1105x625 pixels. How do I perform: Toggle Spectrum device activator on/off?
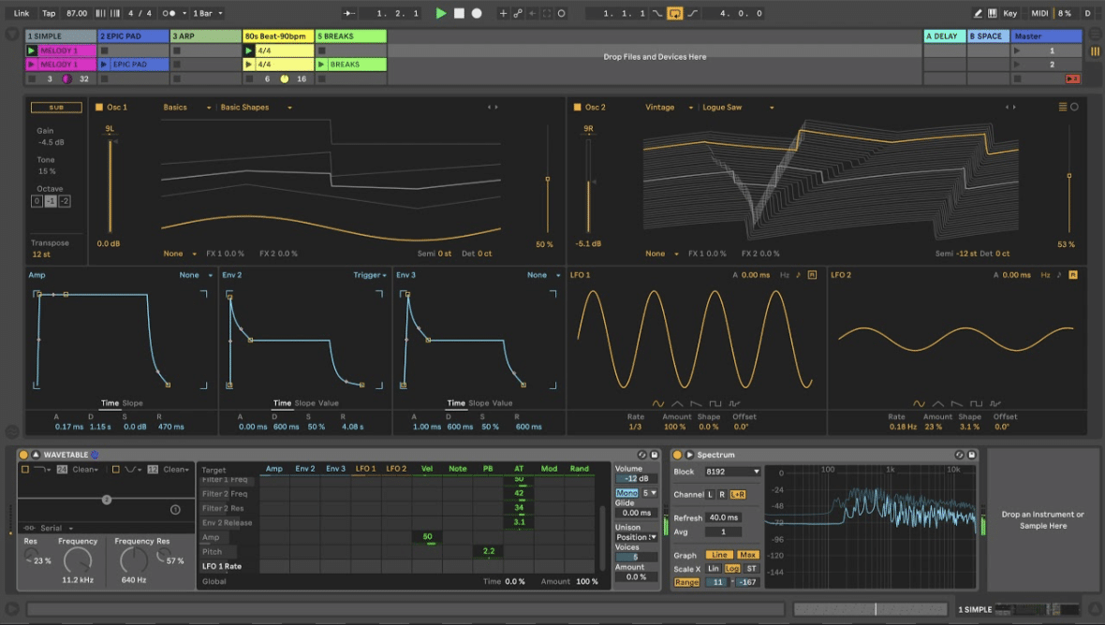point(677,456)
